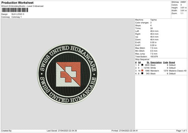
Task: Click the black swatch in stop row 1
Action: [142, 65]
